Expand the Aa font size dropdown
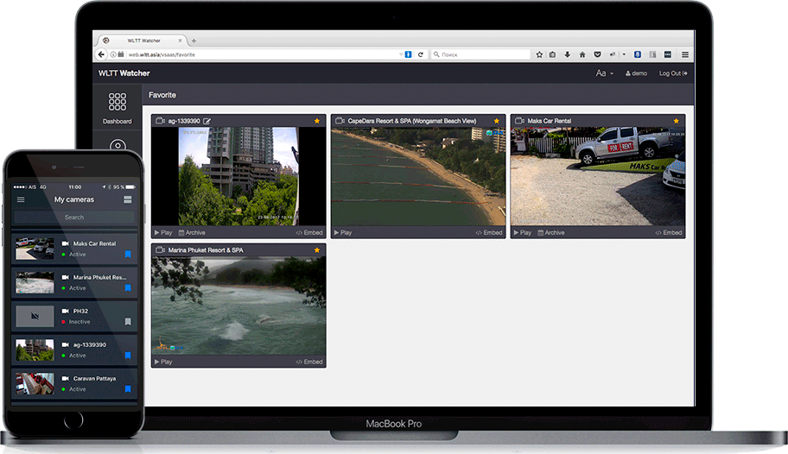 [x=604, y=73]
